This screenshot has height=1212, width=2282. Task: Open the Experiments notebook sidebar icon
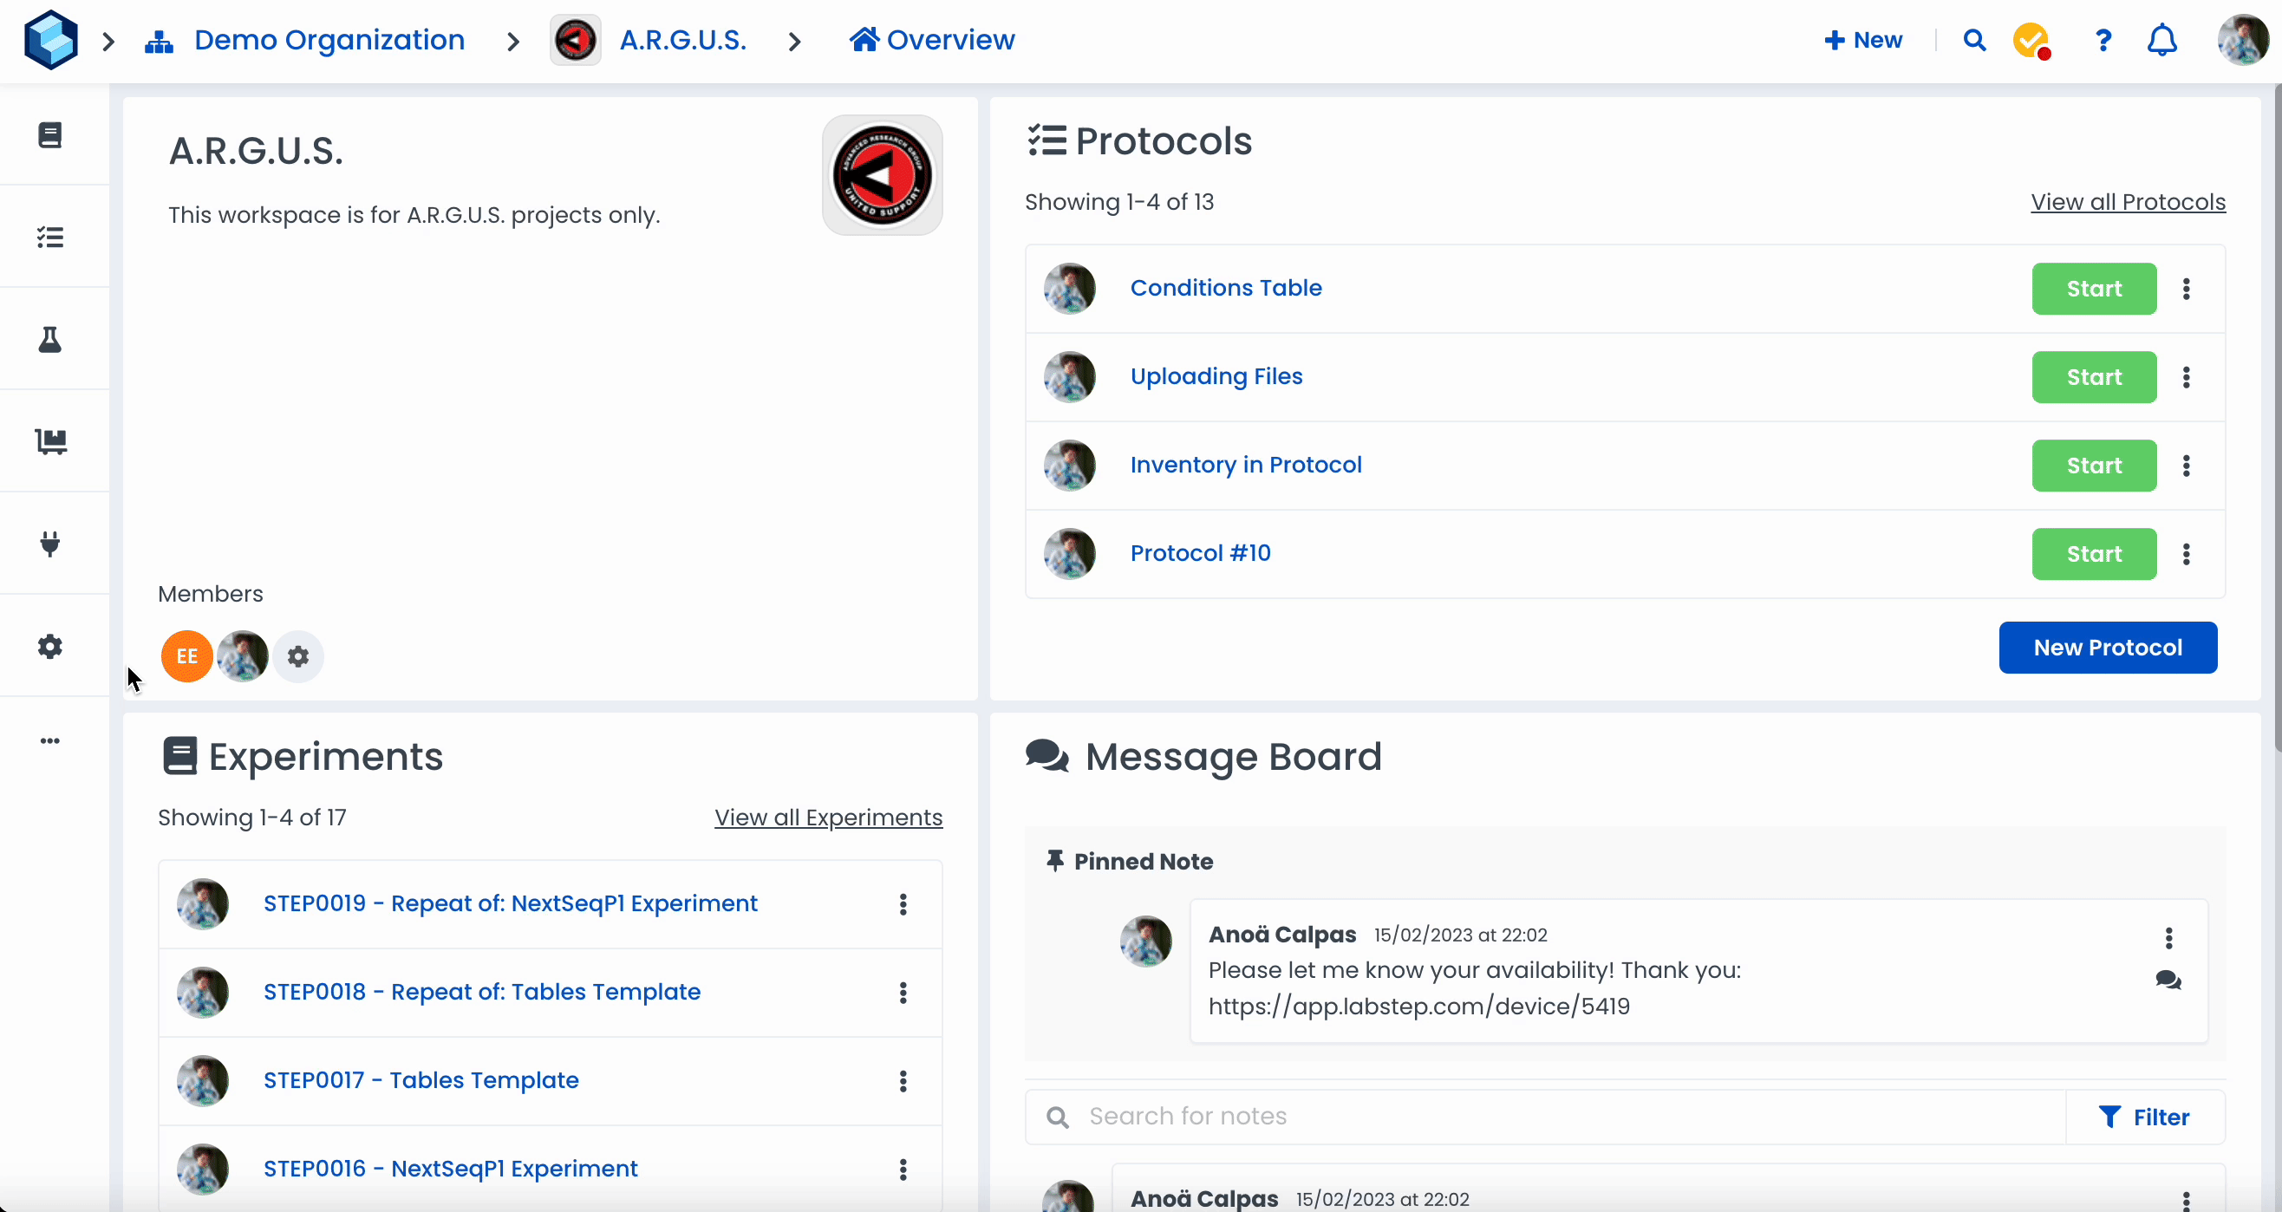click(x=50, y=134)
